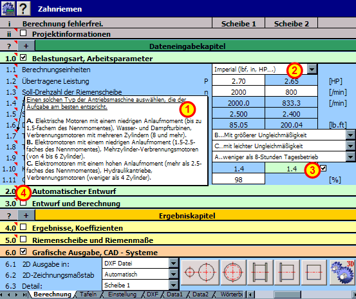Screen dimensions: 356x299
Task: Select cell showing power 2.65
Action: point(291,81)
